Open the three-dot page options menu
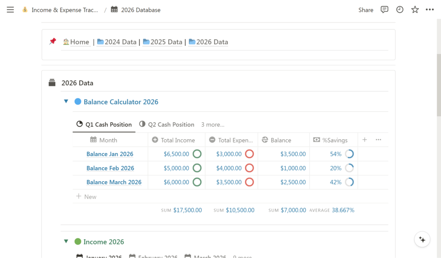 click(x=430, y=10)
